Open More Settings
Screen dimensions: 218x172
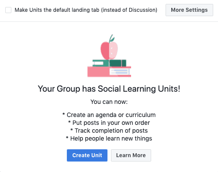coord(189,10)
